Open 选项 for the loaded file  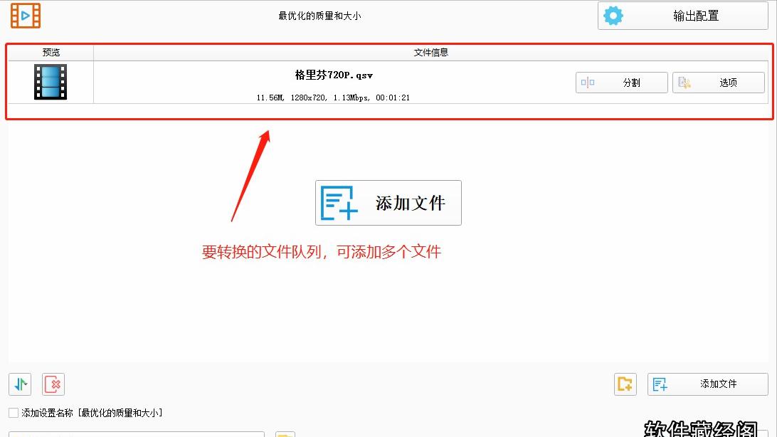(719, 82)
